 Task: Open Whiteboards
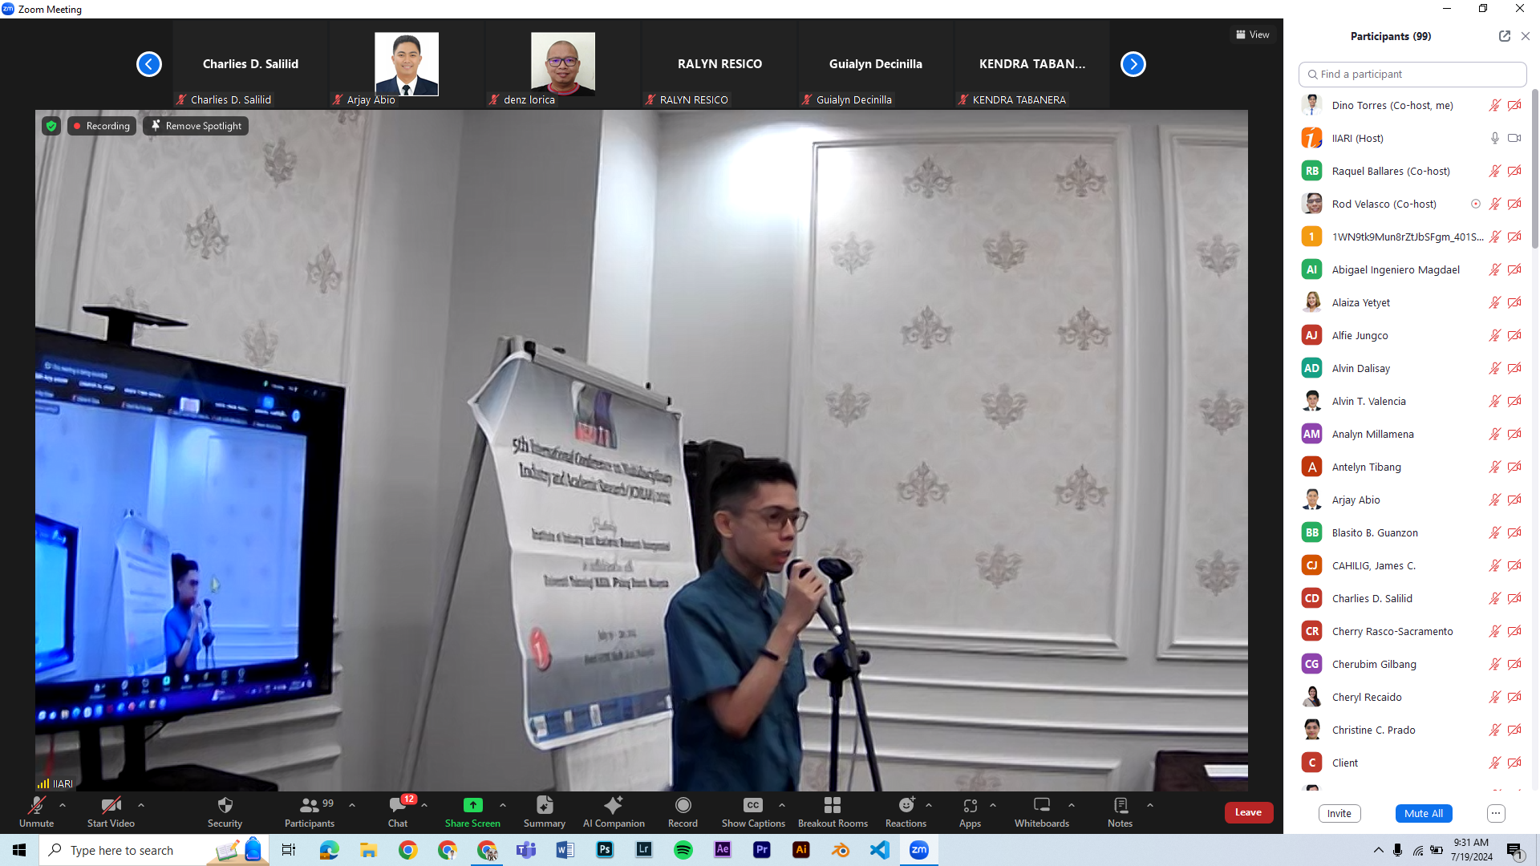pyautogui.click(x=1041, y=811)
